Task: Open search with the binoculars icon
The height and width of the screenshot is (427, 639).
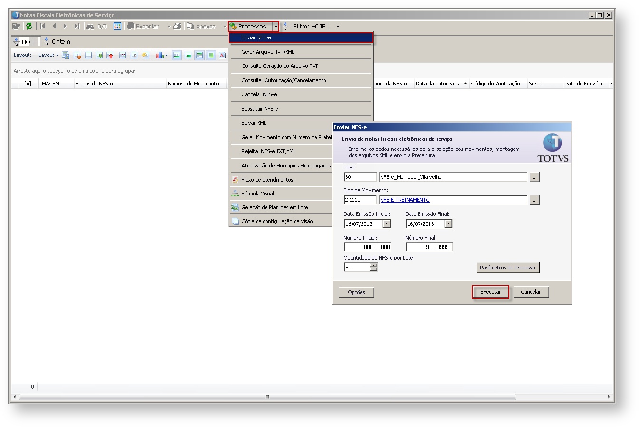Action: coord(90,27)
